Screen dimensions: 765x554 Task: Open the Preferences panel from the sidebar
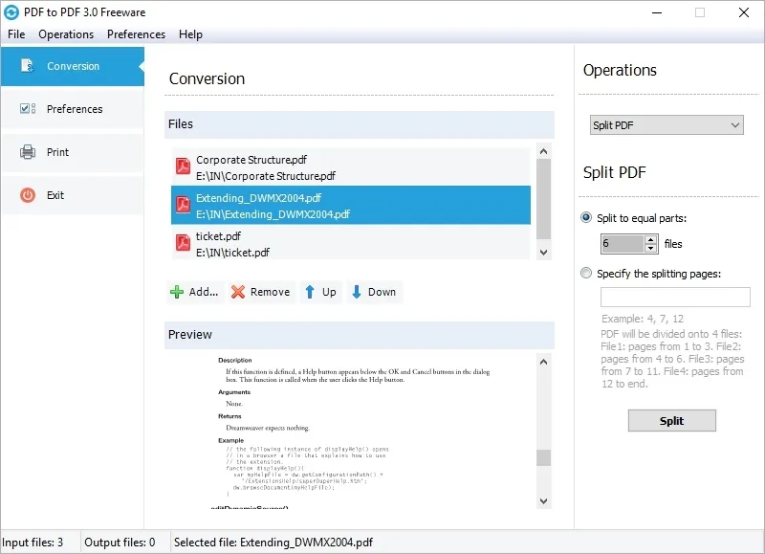point(27,109)
